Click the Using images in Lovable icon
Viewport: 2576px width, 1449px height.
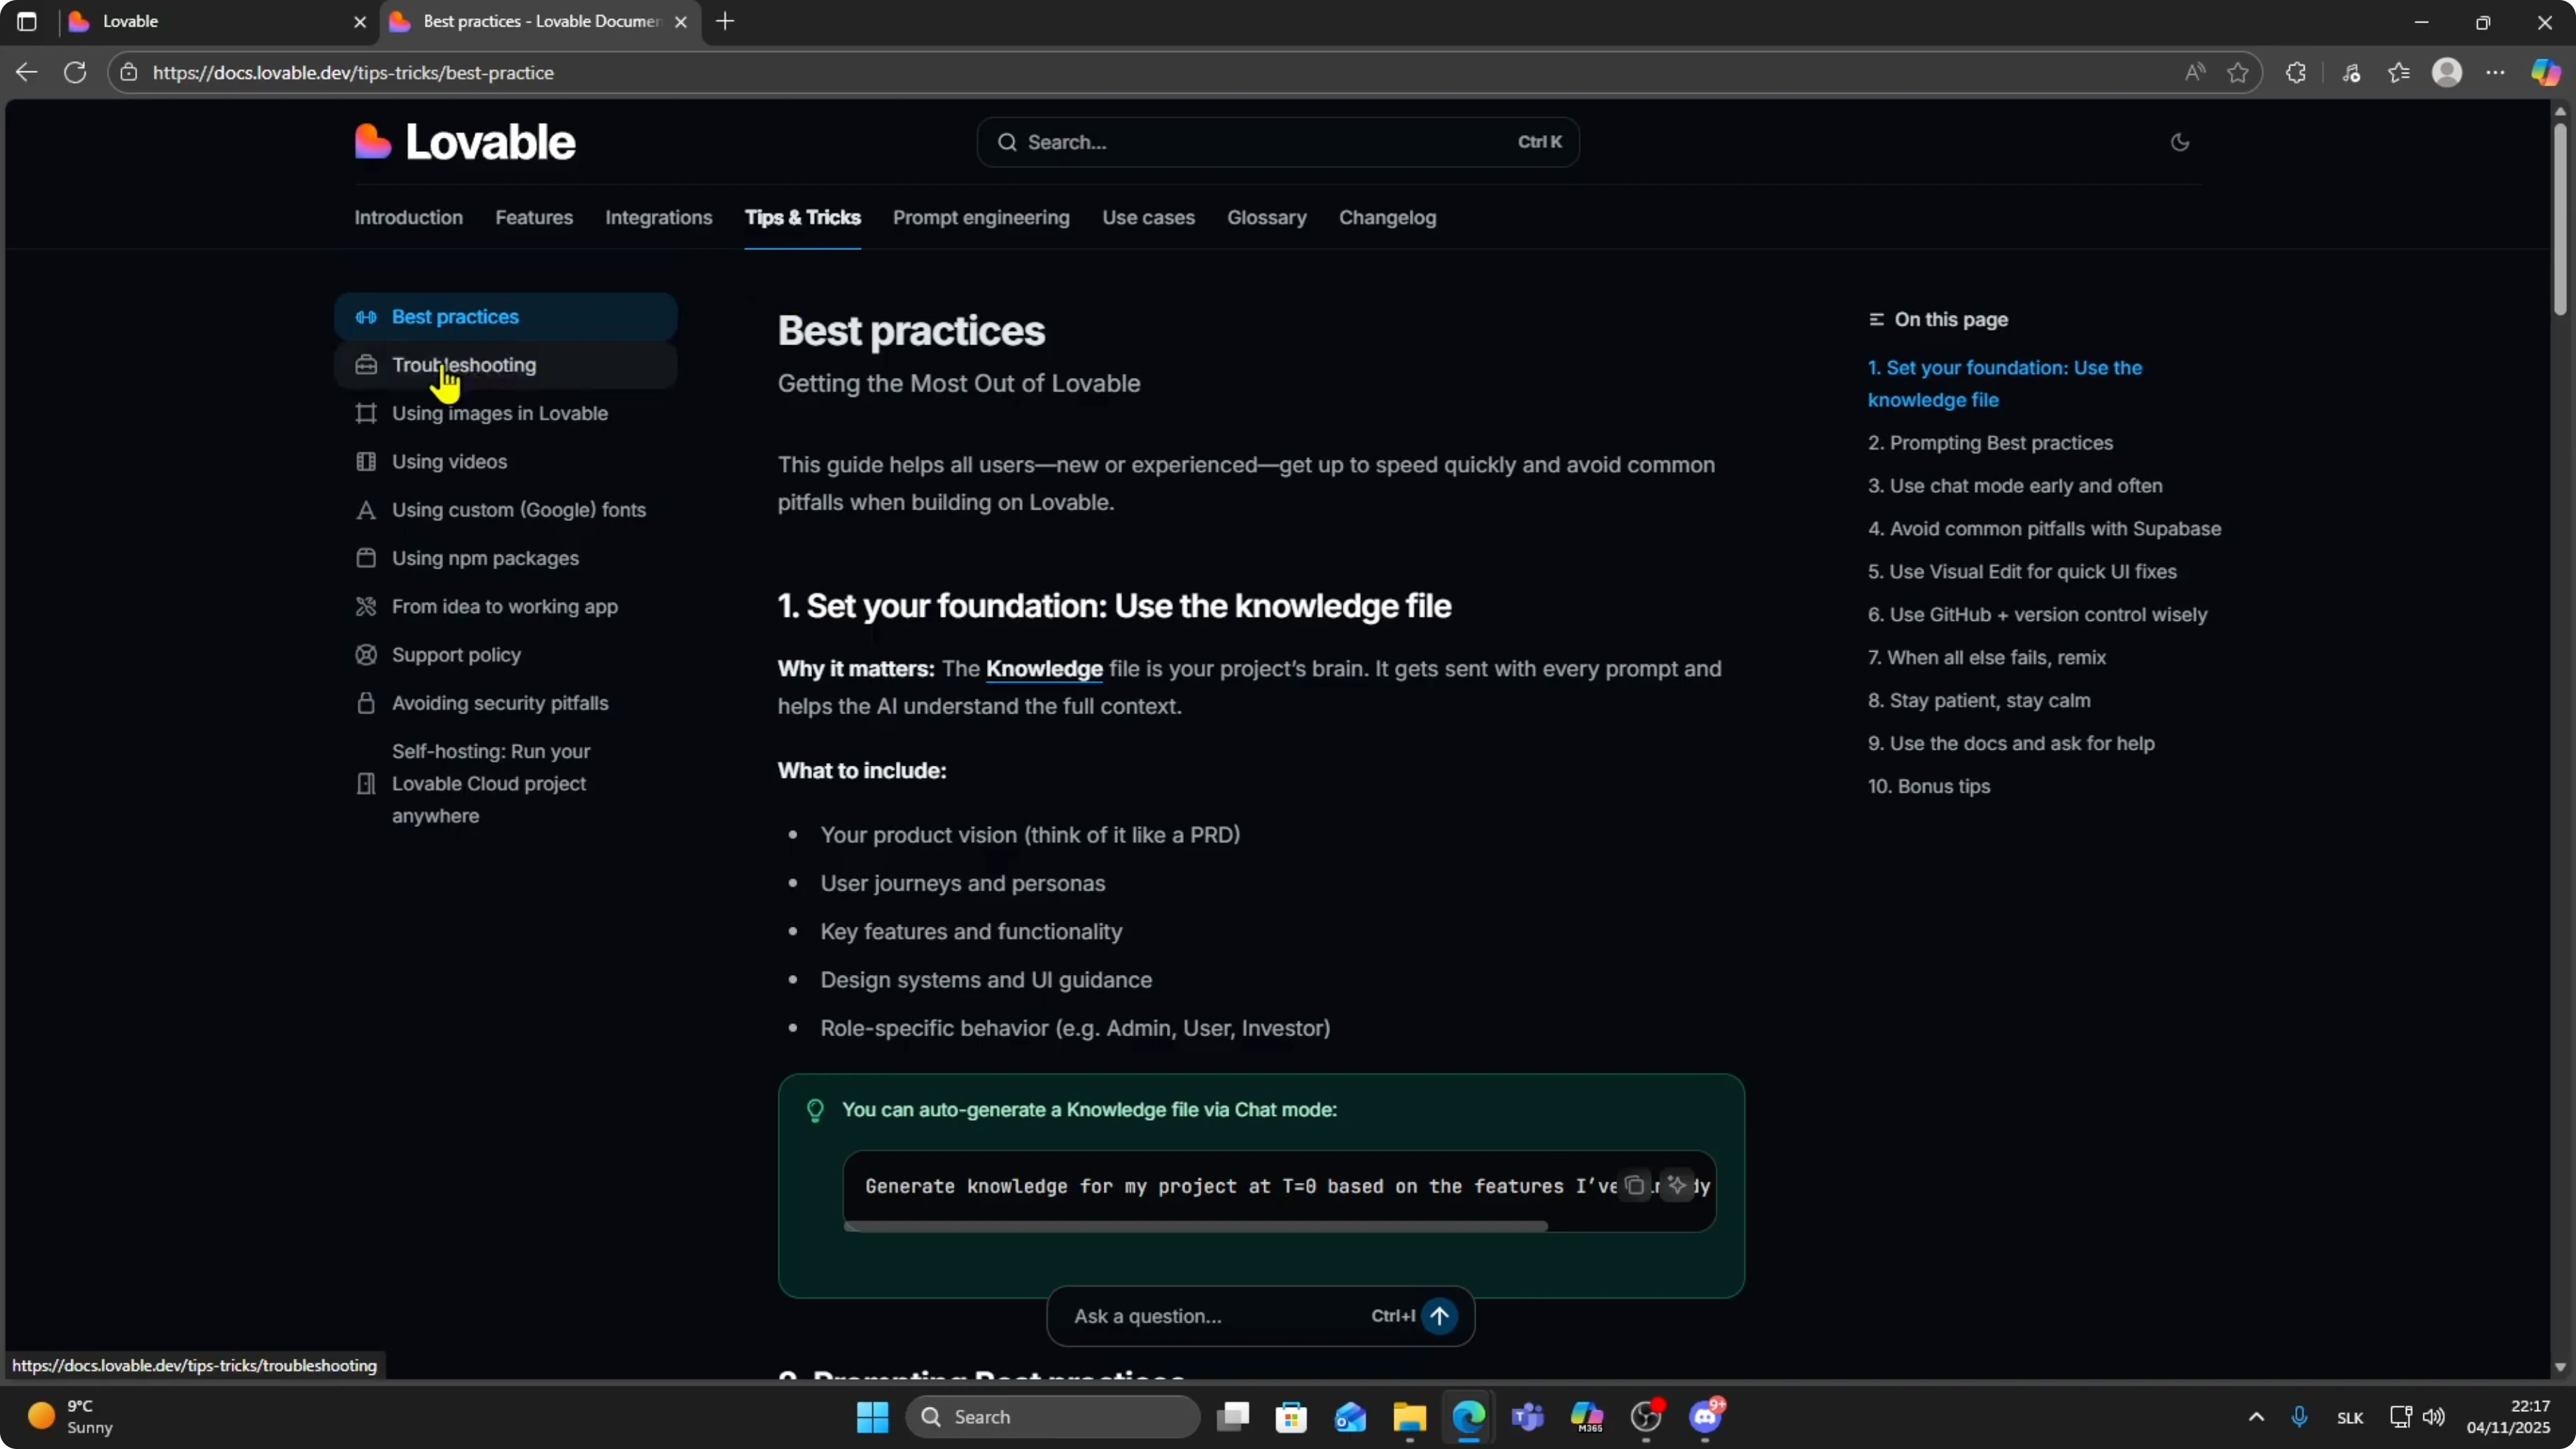click(366, 413)
